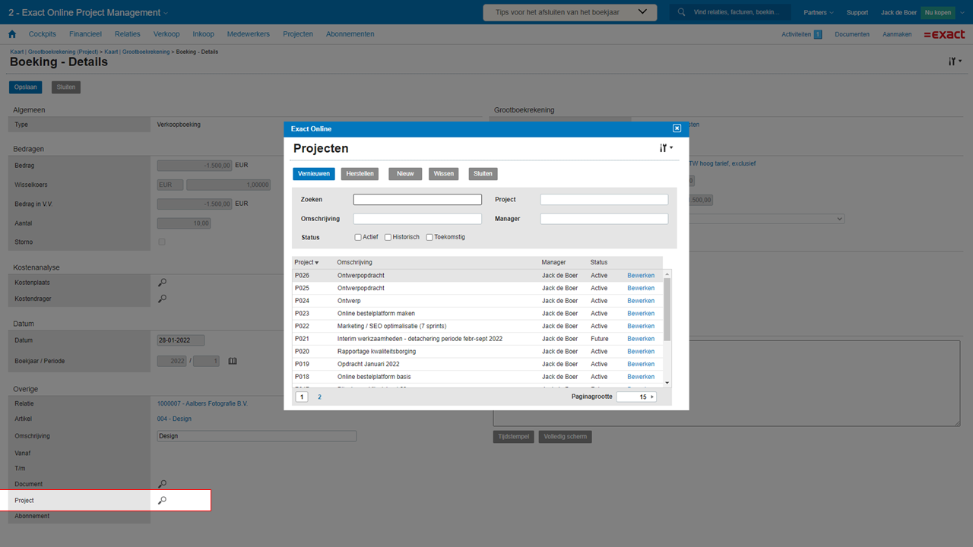Open the Financieel menu
The image size is (973, 547).
[x=85, y=34]
